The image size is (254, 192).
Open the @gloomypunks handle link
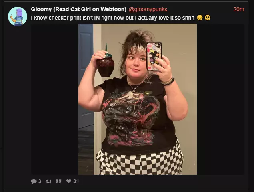coord(148,9)
